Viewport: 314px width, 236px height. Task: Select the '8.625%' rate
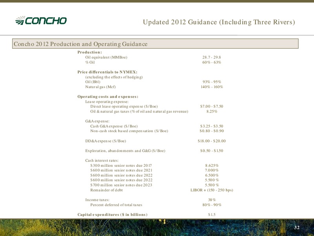pos(212,166)
